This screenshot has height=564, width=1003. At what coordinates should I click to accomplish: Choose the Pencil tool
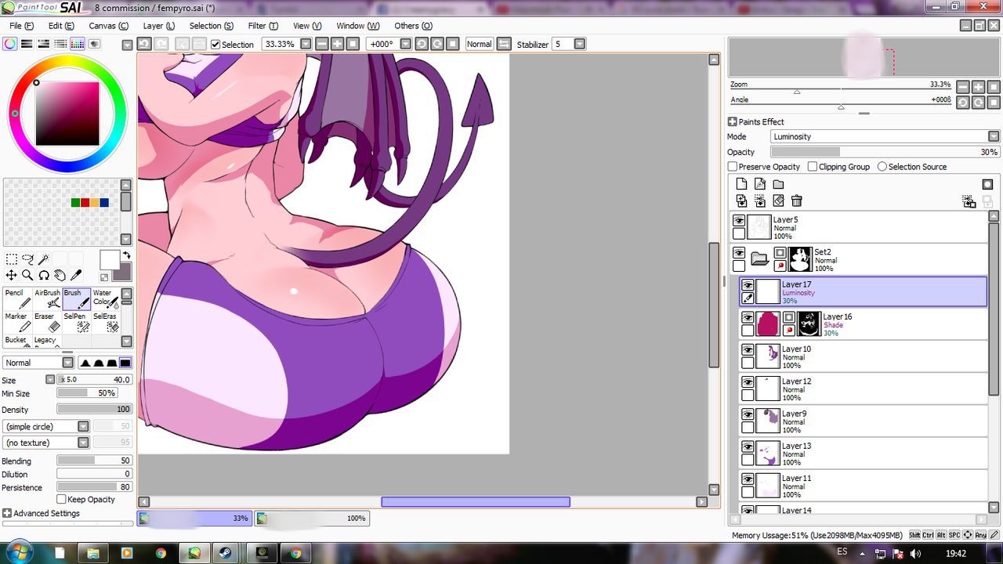[18, 298]
